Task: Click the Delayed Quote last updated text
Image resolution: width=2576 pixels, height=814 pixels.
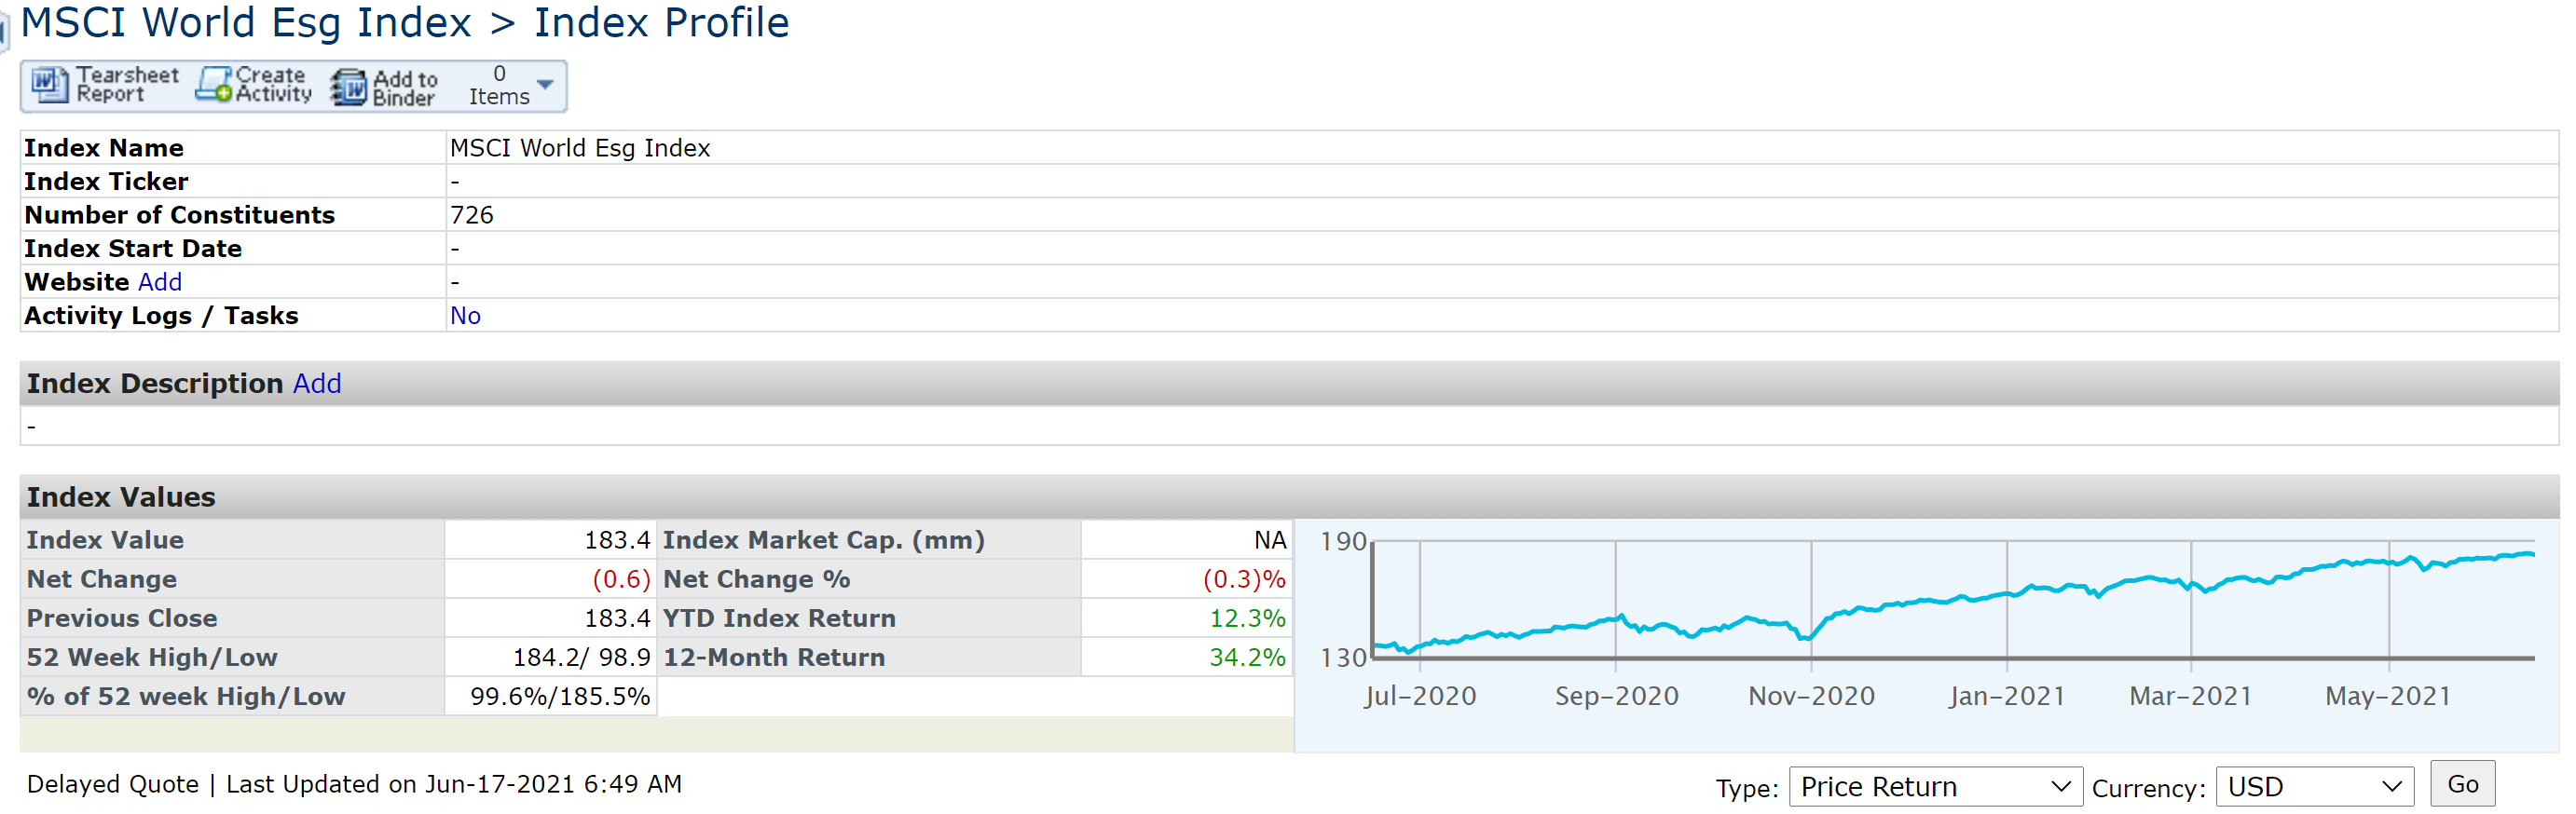Action: coord(354,784)
